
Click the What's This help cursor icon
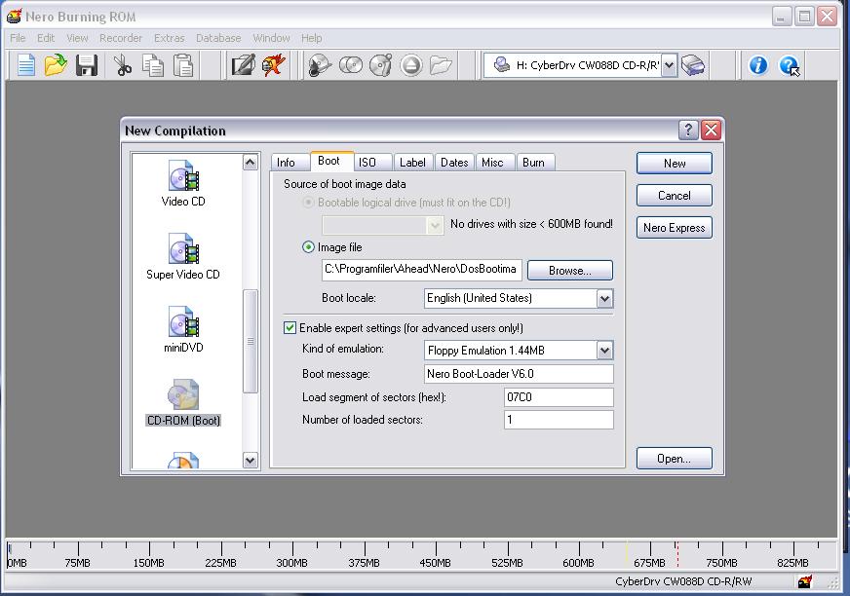pyautogui.click(x=790, y=66)
